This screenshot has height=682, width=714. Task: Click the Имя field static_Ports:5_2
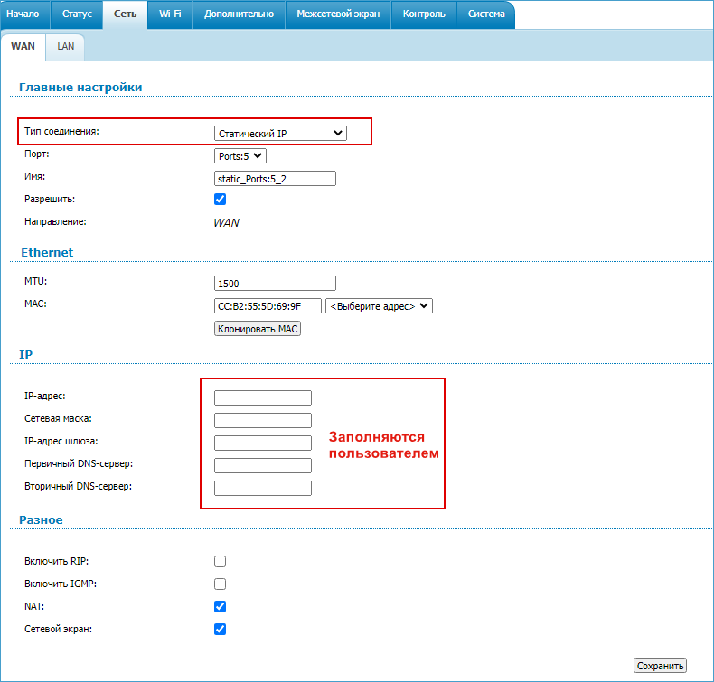(275, 178)
